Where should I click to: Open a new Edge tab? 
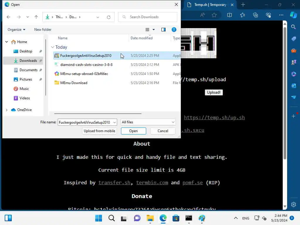click(243, 5)
